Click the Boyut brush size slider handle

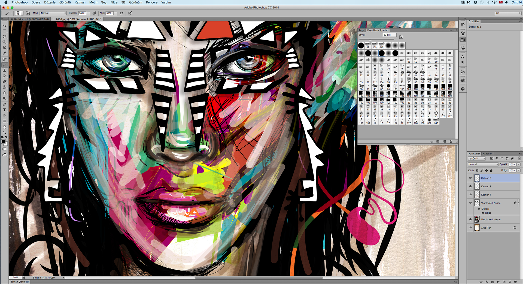370,40
